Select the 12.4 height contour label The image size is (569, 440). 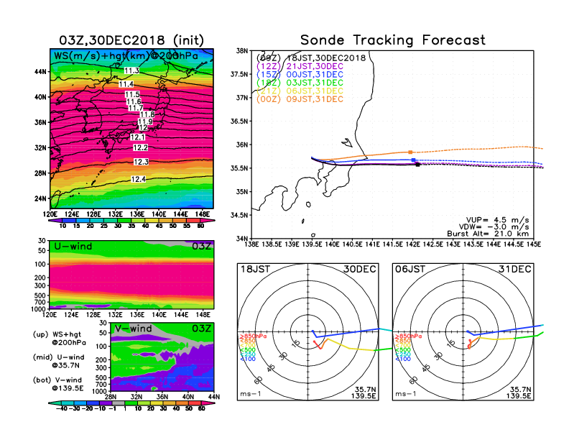pyautogui.click(x=139, y=179)
